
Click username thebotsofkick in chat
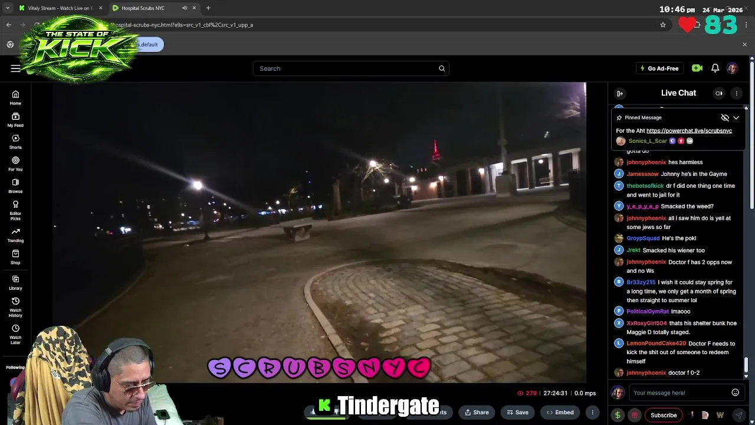click(x=645, y=186)
